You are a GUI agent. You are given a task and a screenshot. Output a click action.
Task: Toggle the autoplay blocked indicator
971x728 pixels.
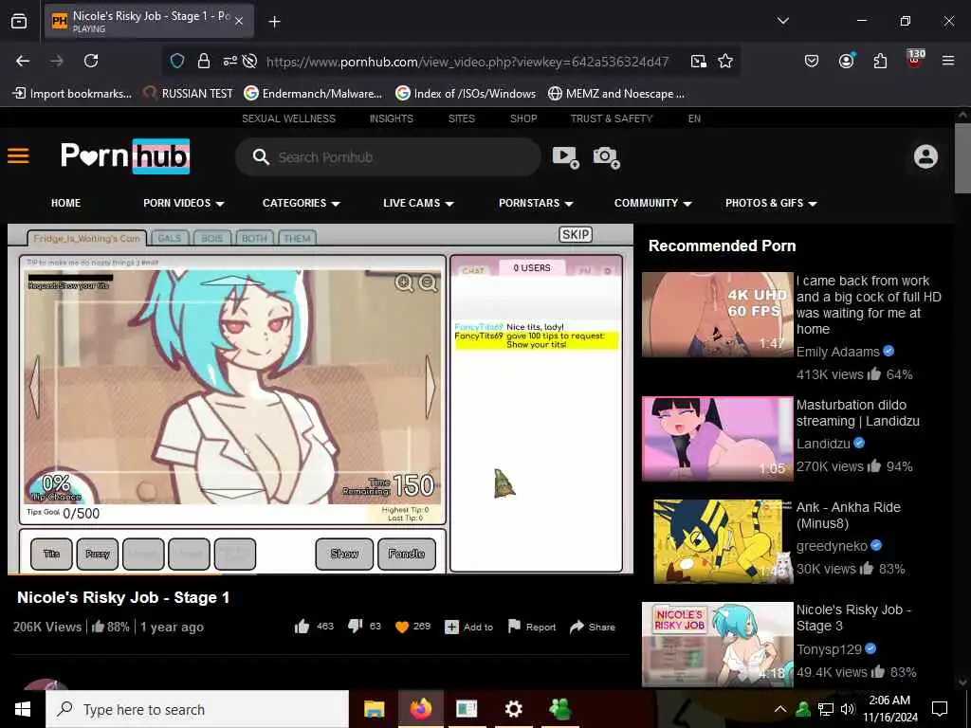click(x=249, y=61)
